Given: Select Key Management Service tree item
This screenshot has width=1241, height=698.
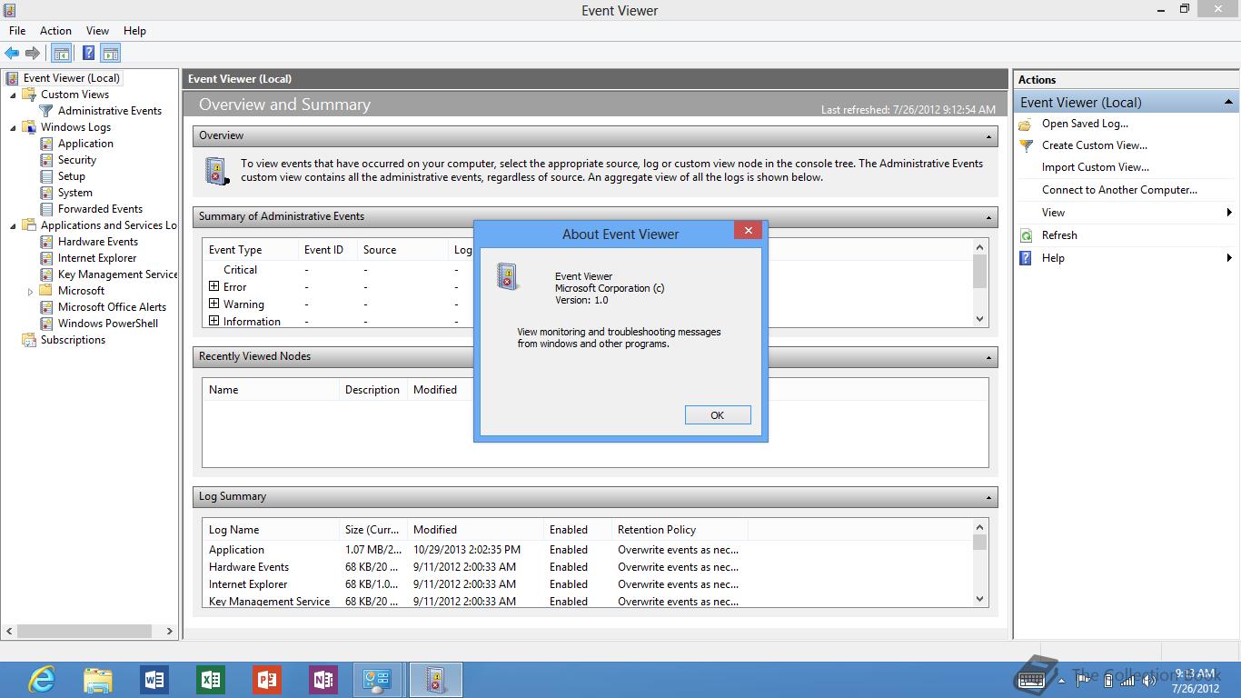Looking at the screenshot, I should pos(117,274).
